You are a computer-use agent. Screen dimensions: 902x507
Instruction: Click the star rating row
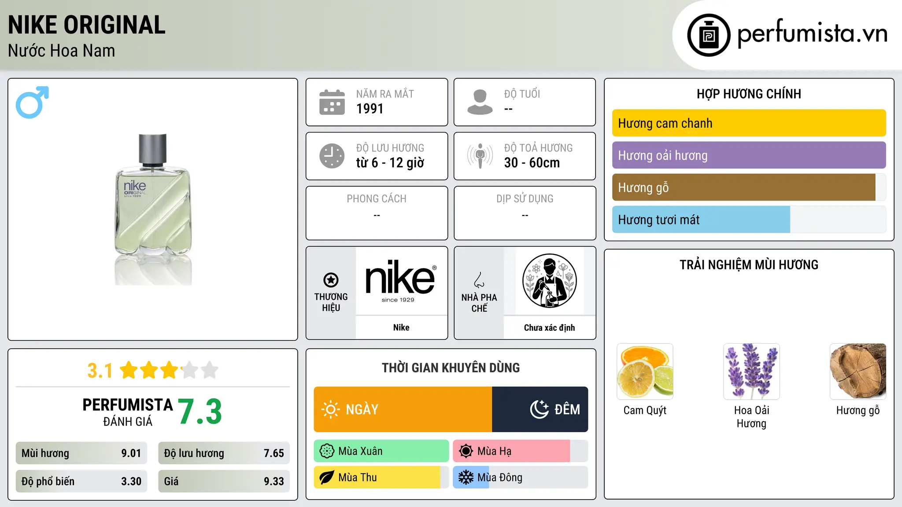click(169, 370)
